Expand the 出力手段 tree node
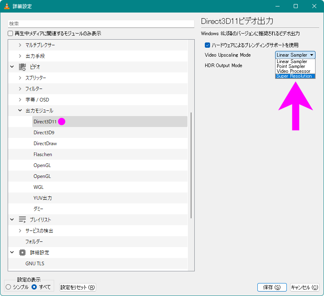Viewport: 324px width, 296px height. pos(20,56)
